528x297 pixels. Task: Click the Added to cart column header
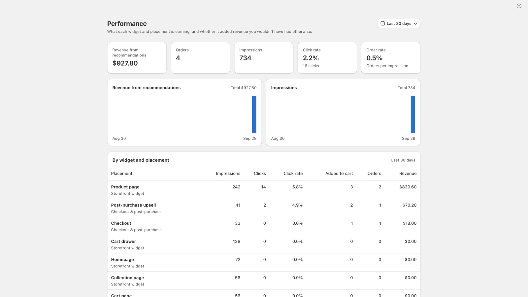[339, 174]
